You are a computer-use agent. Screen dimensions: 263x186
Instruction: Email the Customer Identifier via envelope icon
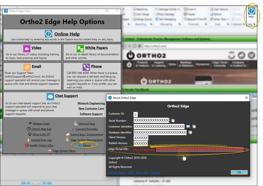188,126
